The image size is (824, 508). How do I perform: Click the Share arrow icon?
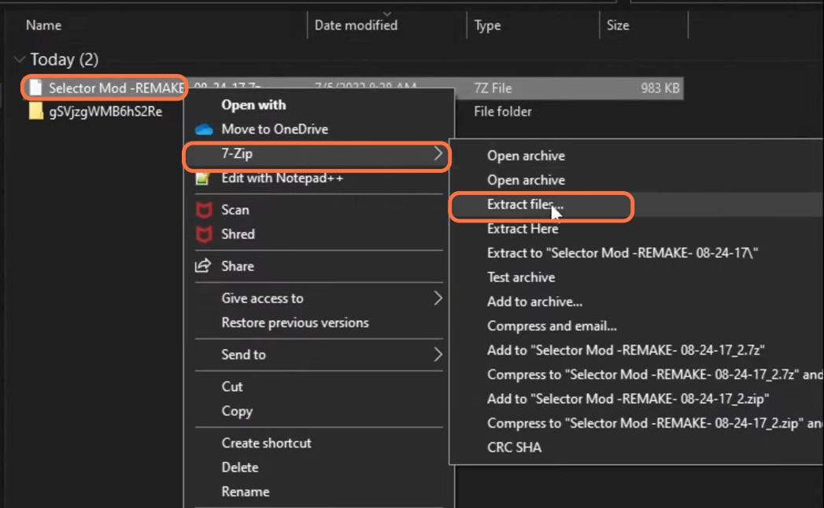pyautogui.click(x=203, y=266)
